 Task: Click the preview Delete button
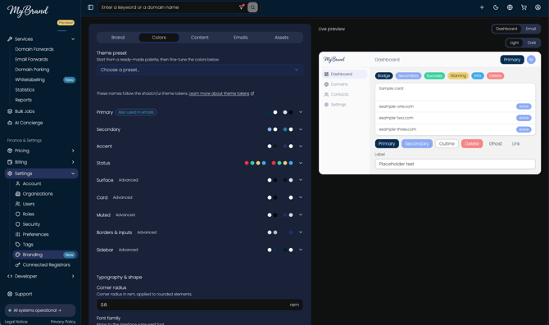point(472,144)
